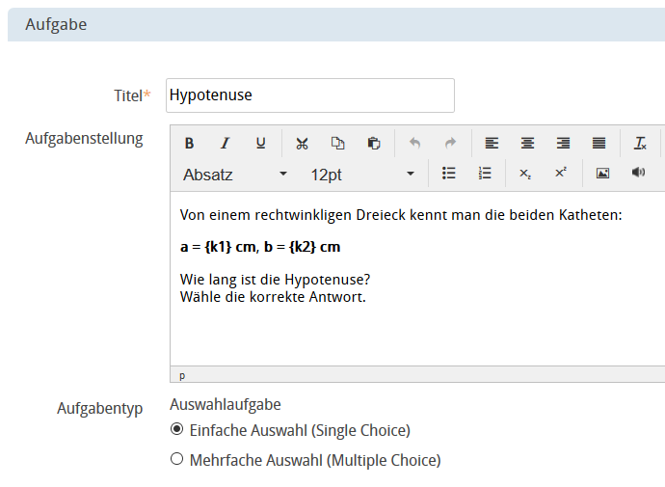The width and height of the screenshot is (665, 487).
Task: Justify the text alignment
Action: (598, 144)
